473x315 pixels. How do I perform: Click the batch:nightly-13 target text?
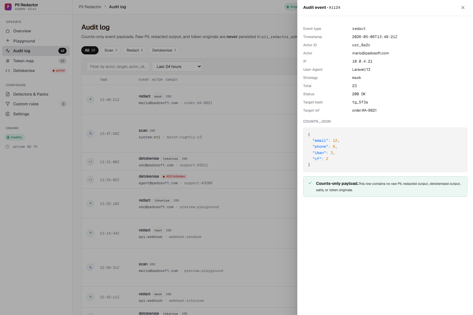tap(184, 137)
